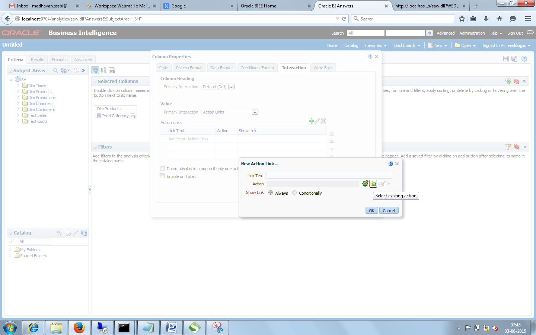Open help in Column Properties dialog
Screen dimensions: 536x335
pyautogui.click(x=370, y=57)
